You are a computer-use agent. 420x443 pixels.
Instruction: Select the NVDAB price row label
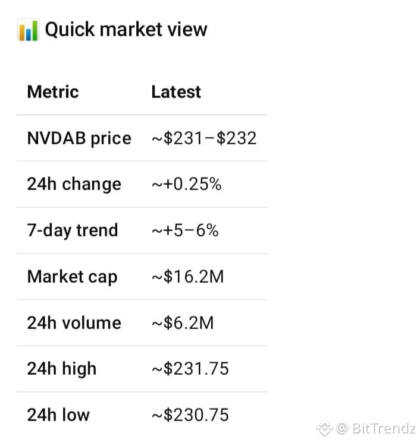coord(79,138)
